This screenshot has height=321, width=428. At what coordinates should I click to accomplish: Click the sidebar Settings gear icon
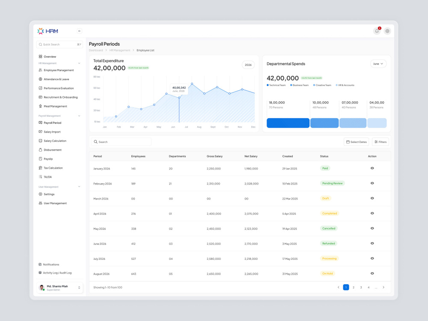click(x=40, y=194)
